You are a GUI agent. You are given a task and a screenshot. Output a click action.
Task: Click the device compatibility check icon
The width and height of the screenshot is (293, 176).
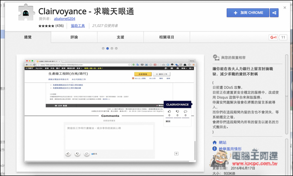[216, 57]
